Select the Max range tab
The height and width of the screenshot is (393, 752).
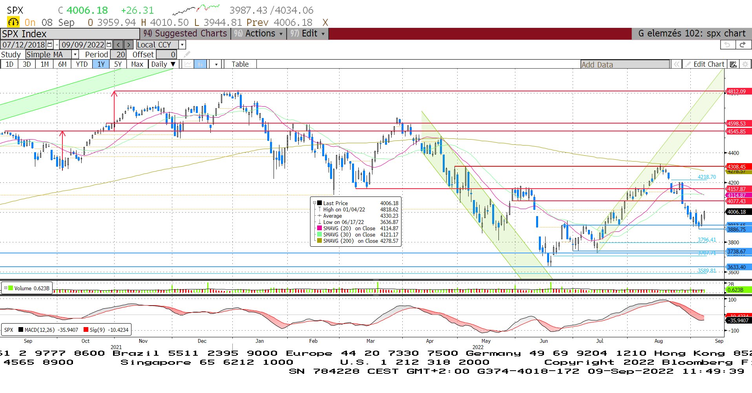[x=137, y=64]
